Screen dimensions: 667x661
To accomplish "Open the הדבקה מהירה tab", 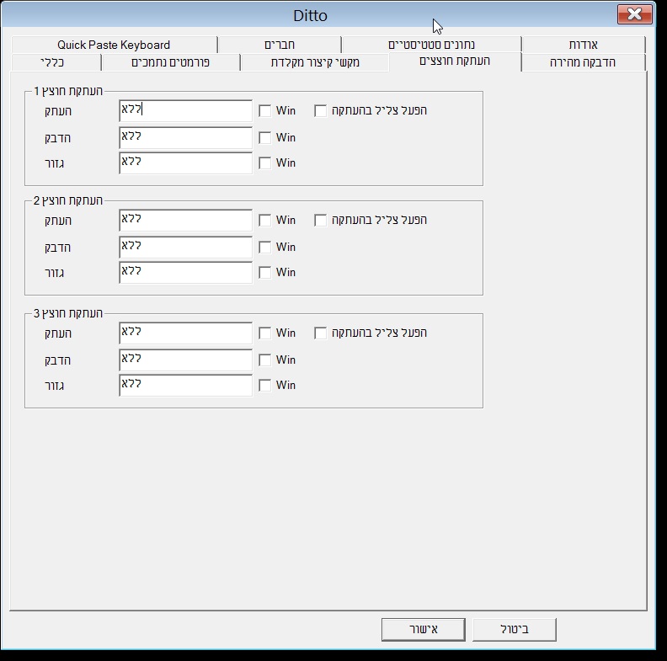I will [583, 62].
